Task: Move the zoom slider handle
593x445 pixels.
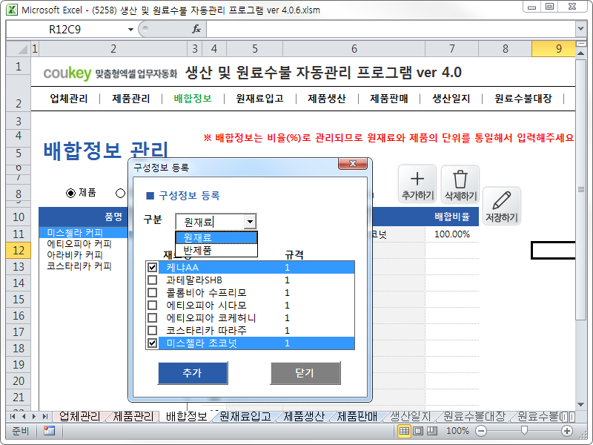Action: [x=524, y=430]
